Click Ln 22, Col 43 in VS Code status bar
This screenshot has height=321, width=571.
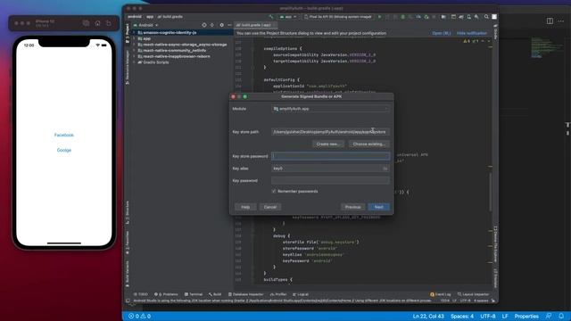(428, 317)
